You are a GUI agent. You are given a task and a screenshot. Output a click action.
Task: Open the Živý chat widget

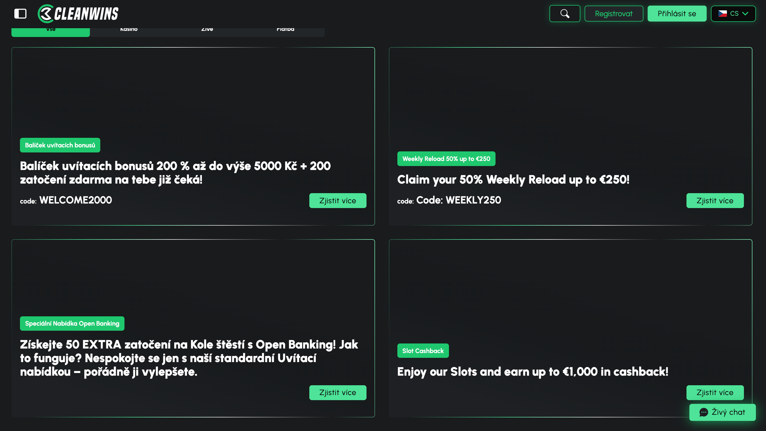point(722,412)
